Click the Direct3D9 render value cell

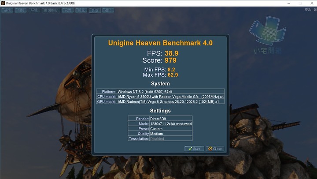pyautogui.click(x=171, y=119)
